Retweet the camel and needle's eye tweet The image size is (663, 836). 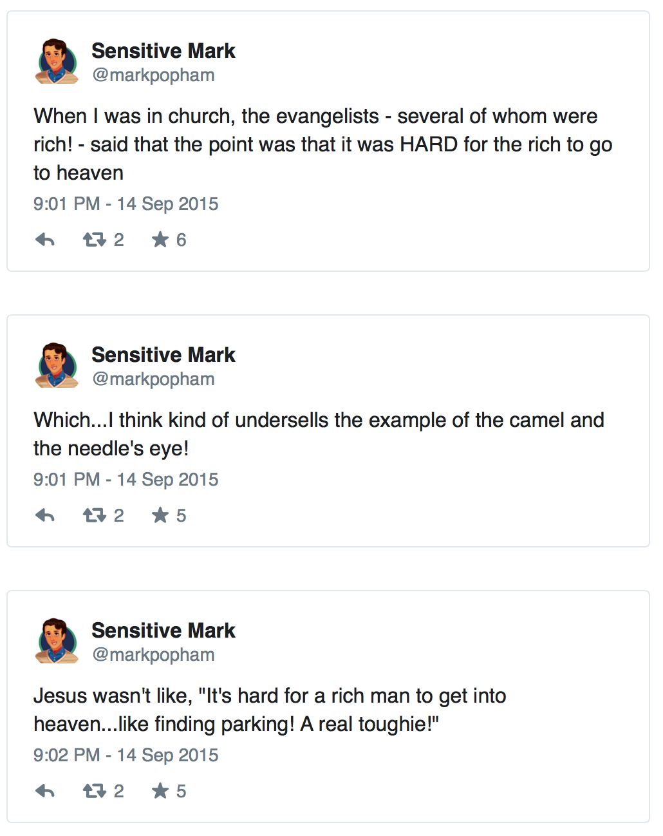point(95,516)
